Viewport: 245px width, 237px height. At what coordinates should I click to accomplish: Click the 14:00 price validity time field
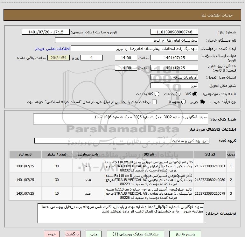pos(126,68)
